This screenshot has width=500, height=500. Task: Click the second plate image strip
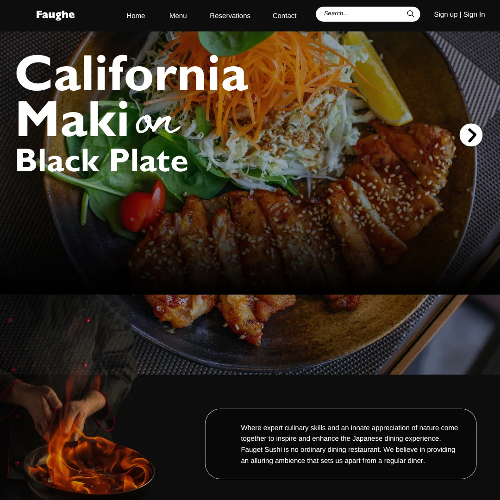coord(250,334)
